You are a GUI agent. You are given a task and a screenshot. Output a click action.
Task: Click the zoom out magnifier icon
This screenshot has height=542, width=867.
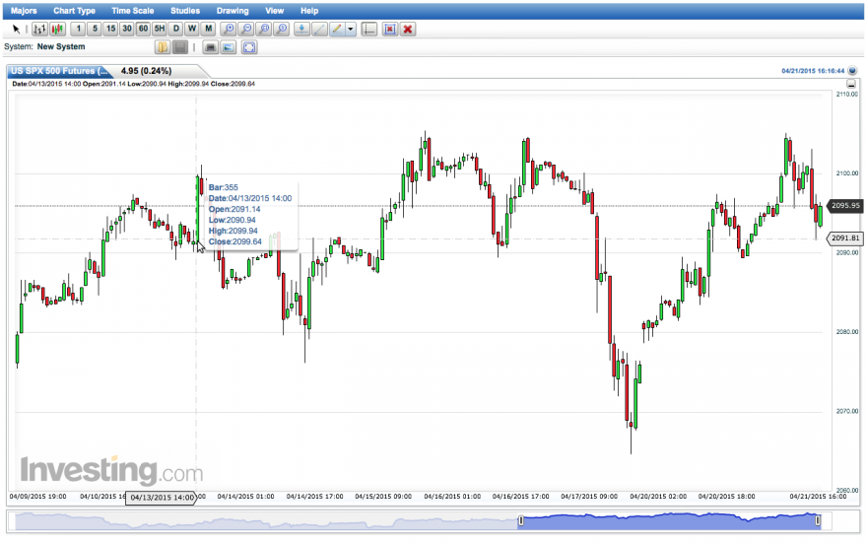(x=246, y=30)
